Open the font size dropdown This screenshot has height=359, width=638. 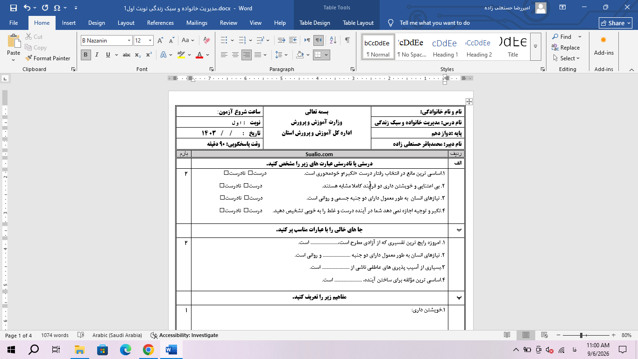150,41
